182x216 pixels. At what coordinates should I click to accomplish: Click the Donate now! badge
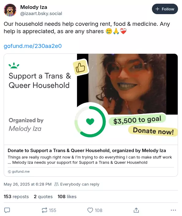point(153,131)
